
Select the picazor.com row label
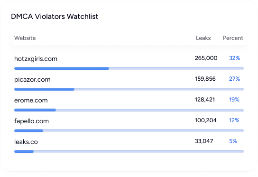pyautogui.click(x=32, y=80)
